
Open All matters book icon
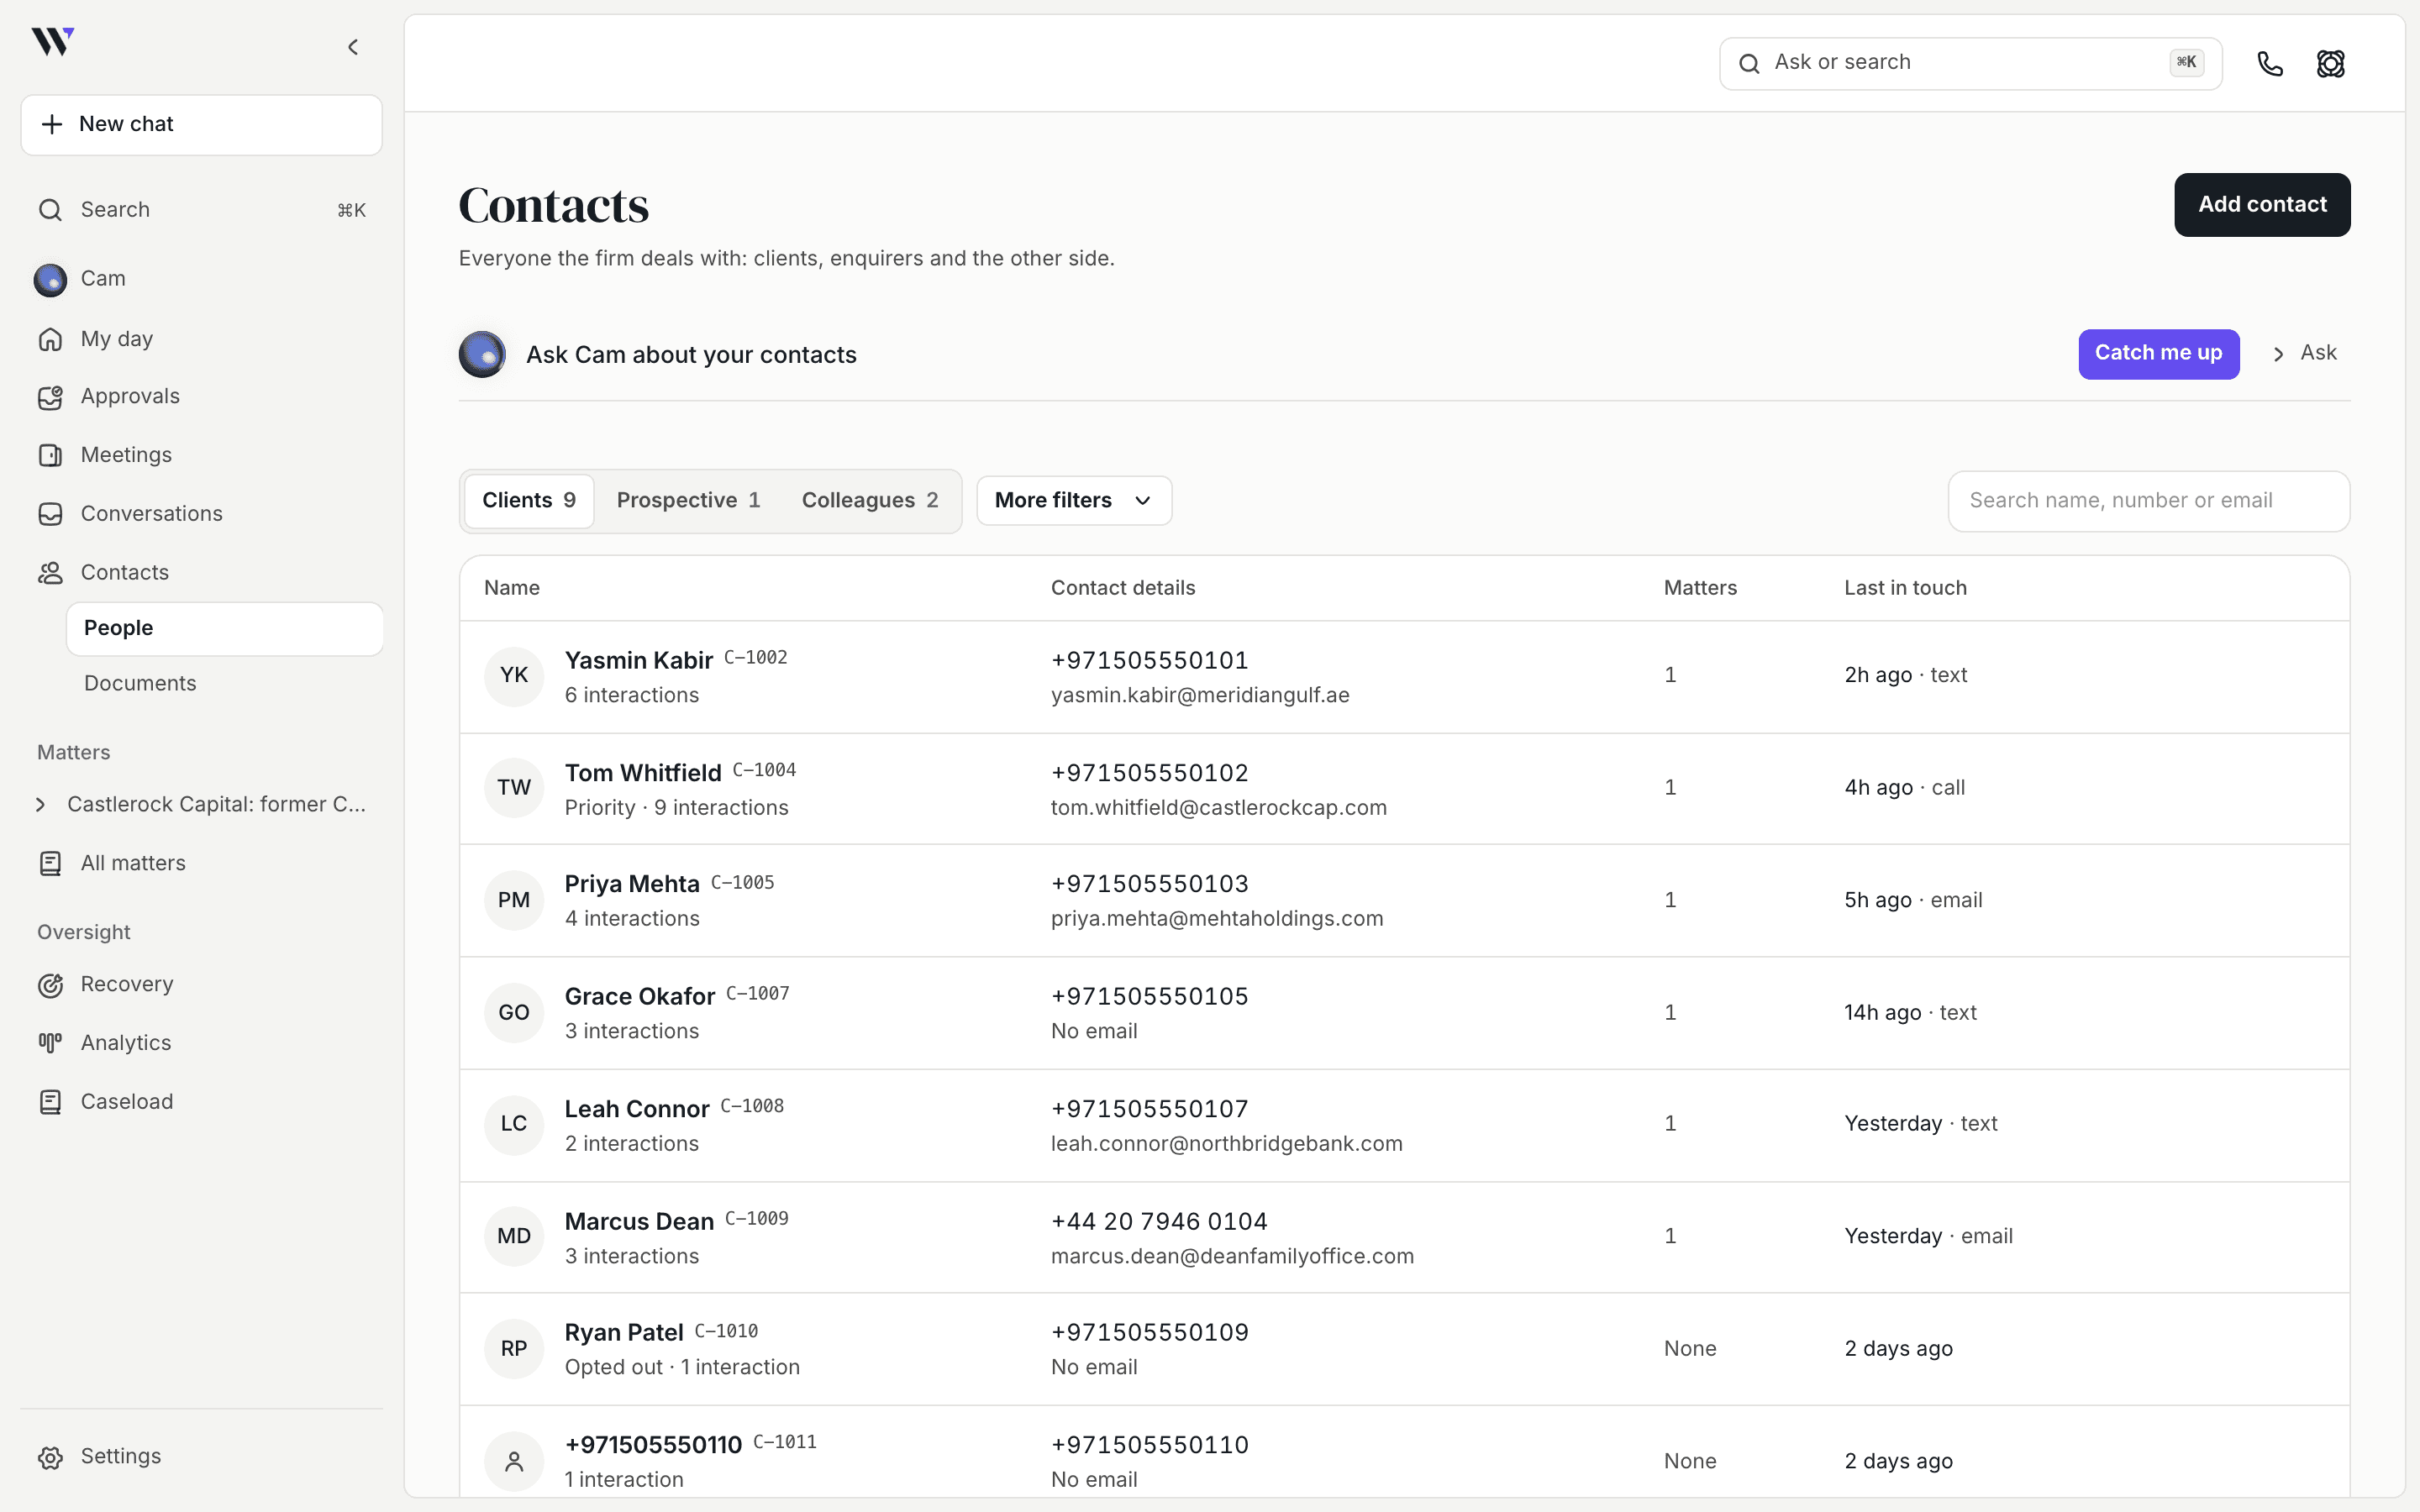pos(50,863)
